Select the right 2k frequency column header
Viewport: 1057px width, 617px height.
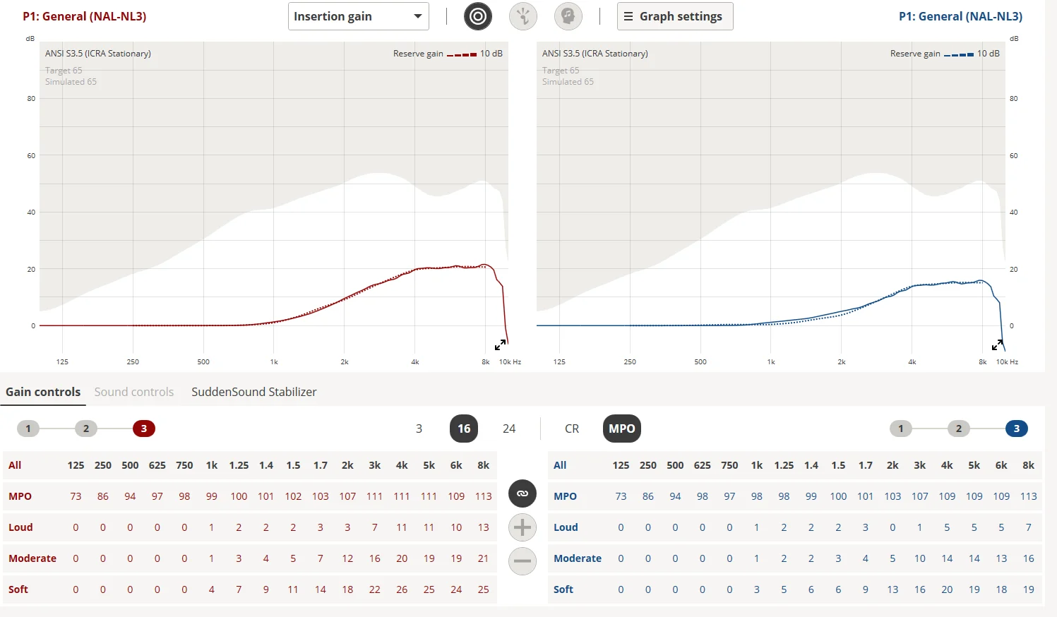point(892,465)
